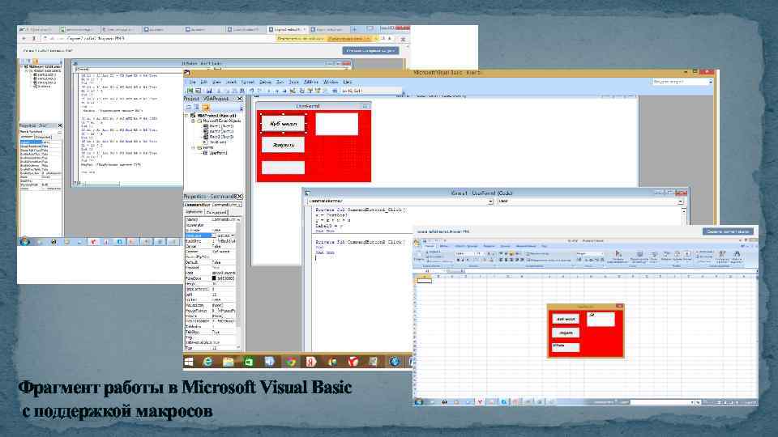Open the Debug menu in Visual Basic
Screen dimensions: 778x437
266,83
